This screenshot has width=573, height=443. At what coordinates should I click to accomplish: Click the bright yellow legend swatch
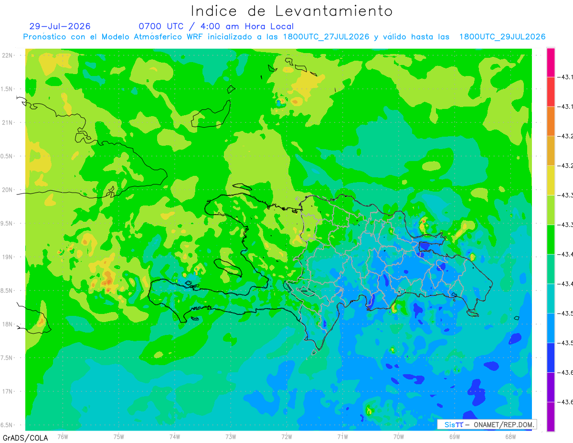click(551, 180)
